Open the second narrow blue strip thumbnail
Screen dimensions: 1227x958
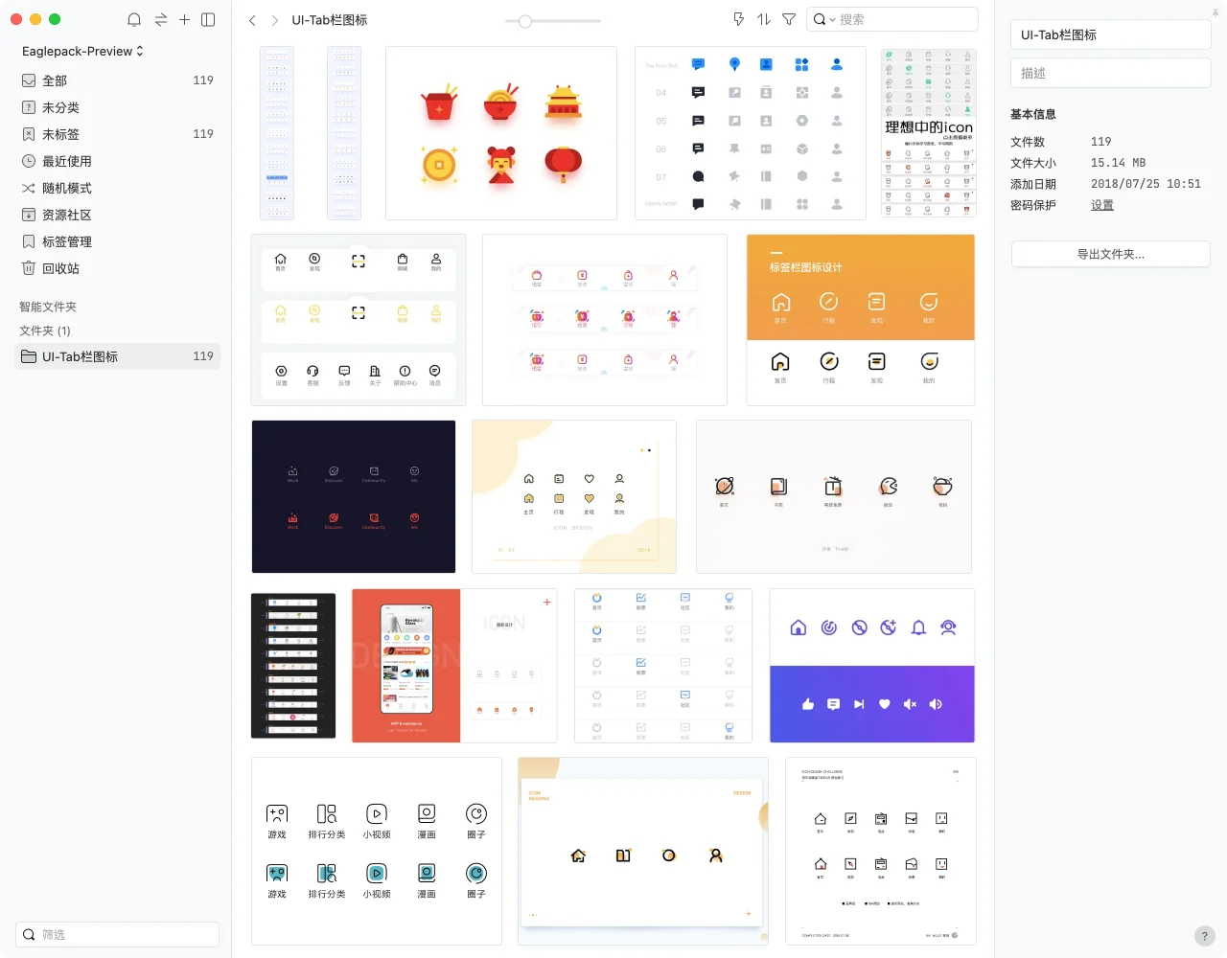pos(344,133)
